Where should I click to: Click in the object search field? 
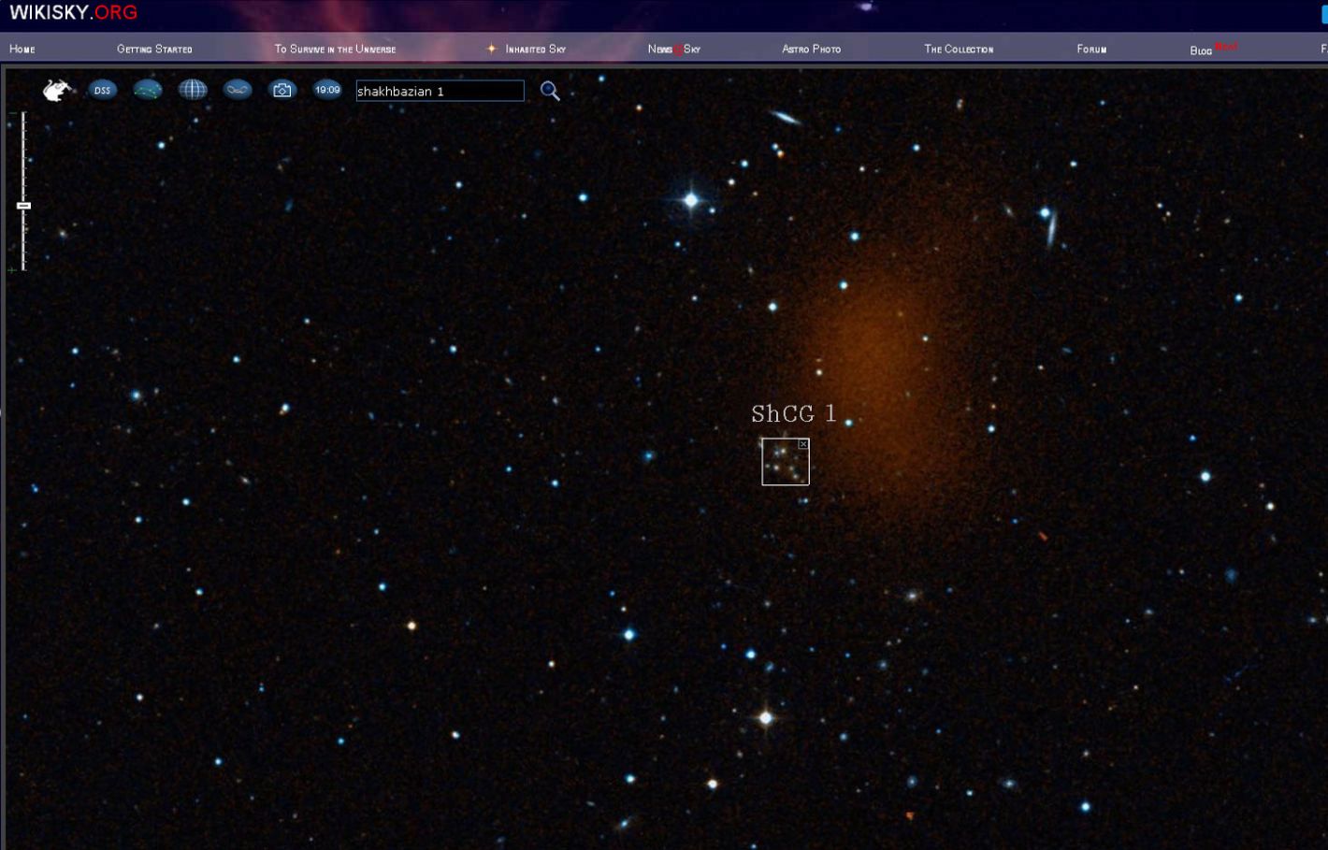click(x=440, y=91)
